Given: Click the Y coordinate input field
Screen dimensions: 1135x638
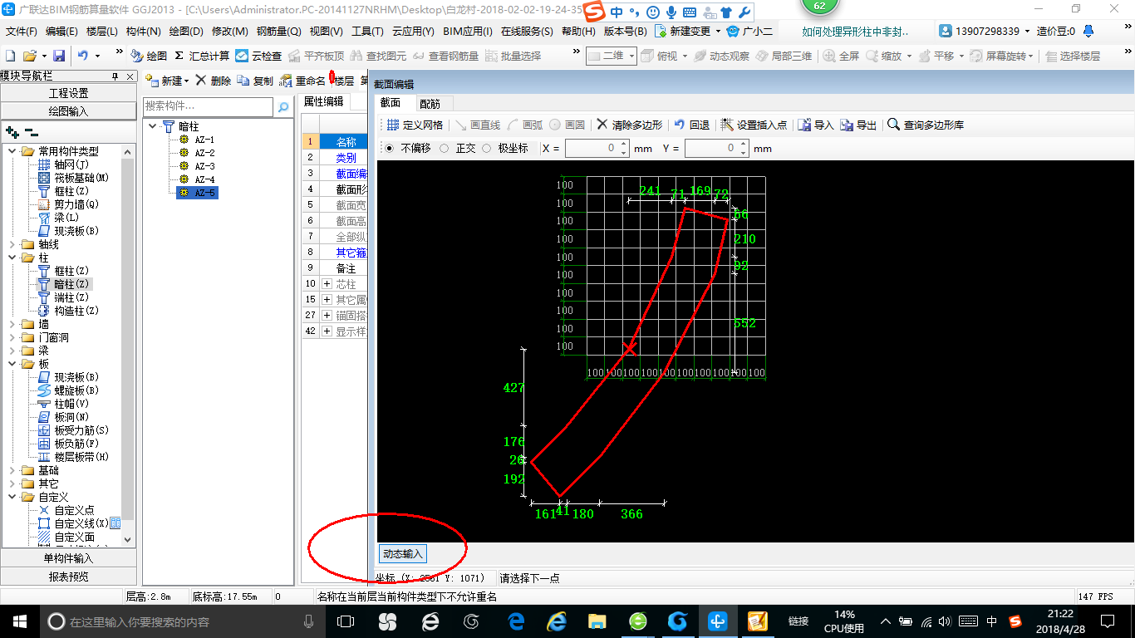Looking at the screenshot, I should point(711,148).
